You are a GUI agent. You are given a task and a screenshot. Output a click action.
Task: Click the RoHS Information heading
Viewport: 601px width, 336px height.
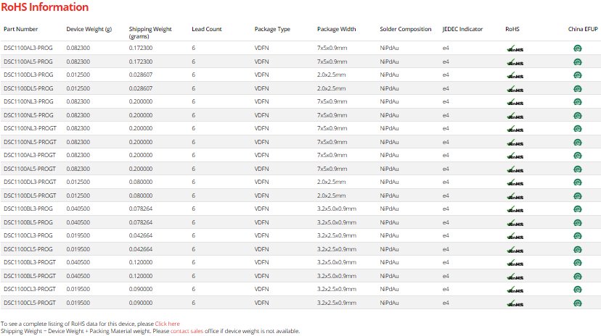point(44,7)
